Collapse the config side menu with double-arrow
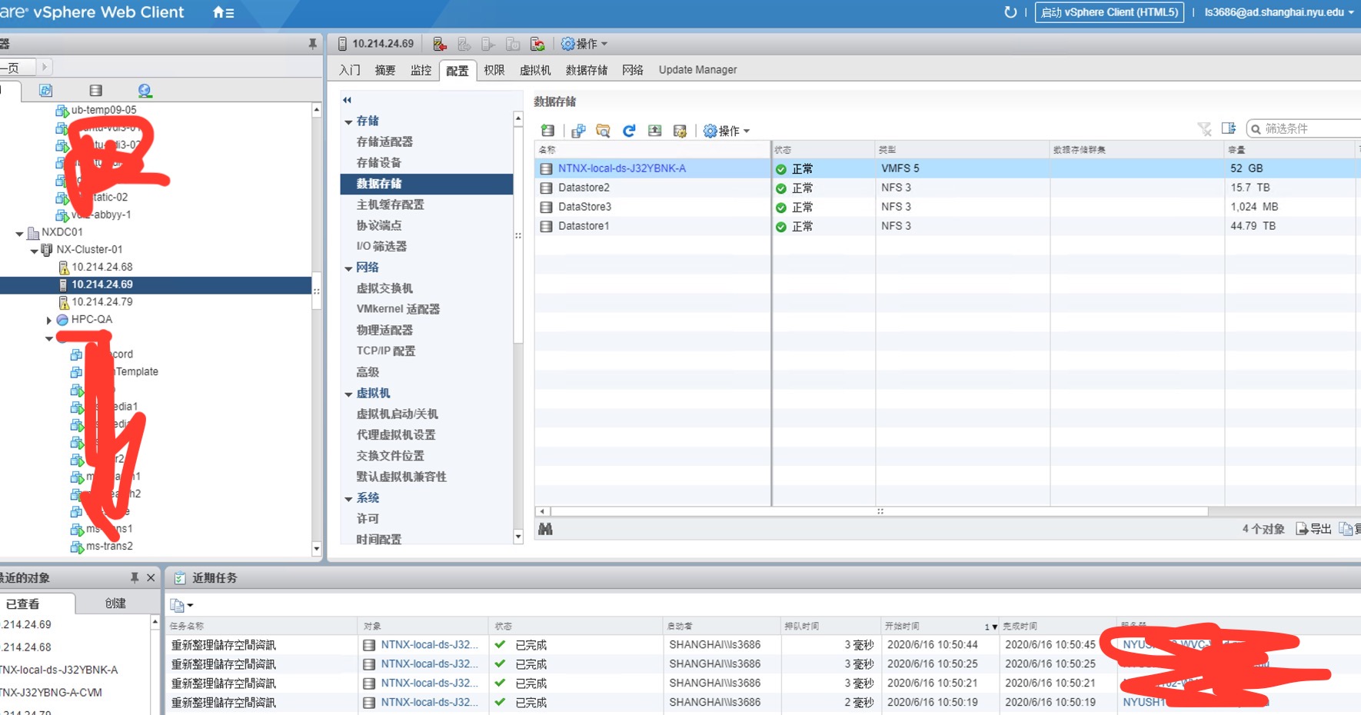Screen dimensions: 1361x715 pos(347,100)
